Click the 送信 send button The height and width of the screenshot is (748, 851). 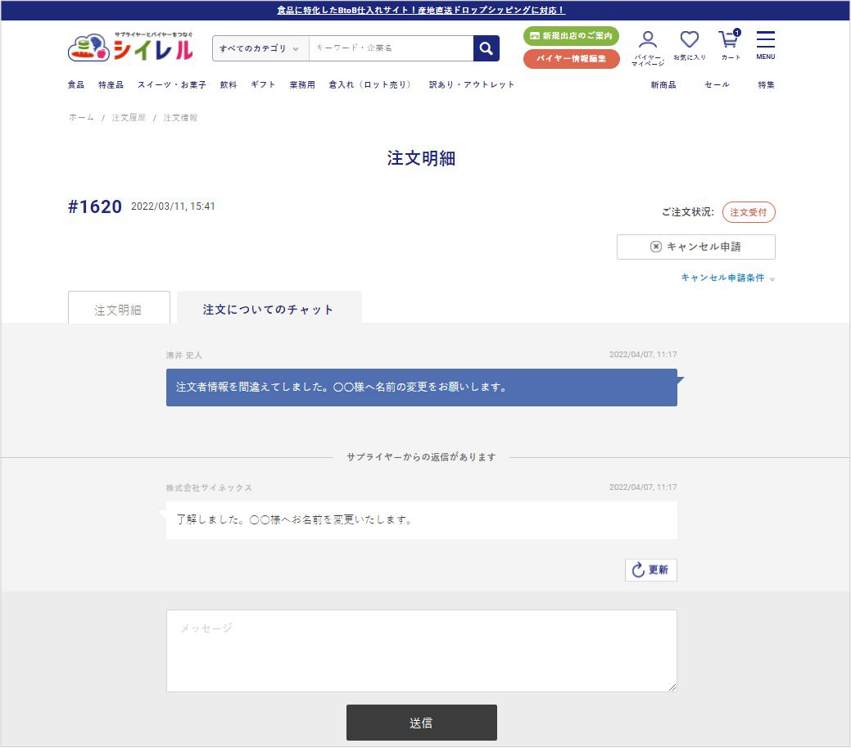tap(421, 723)
